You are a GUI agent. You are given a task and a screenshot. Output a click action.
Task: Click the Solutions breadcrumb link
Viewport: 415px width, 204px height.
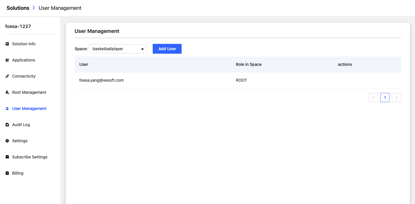[18, 8]
